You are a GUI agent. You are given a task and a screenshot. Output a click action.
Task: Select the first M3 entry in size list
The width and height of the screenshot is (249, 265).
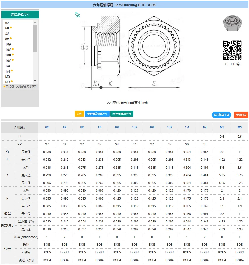click(8, 77)
